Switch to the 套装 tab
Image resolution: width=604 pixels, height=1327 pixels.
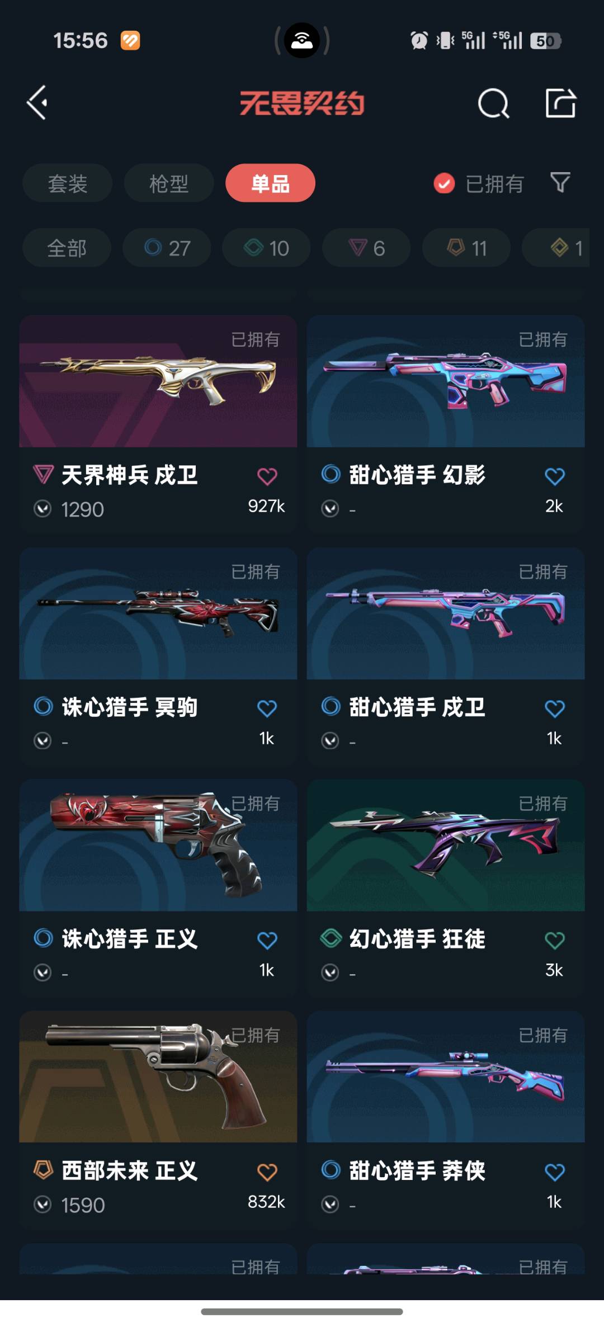click(x=67, y=183)
